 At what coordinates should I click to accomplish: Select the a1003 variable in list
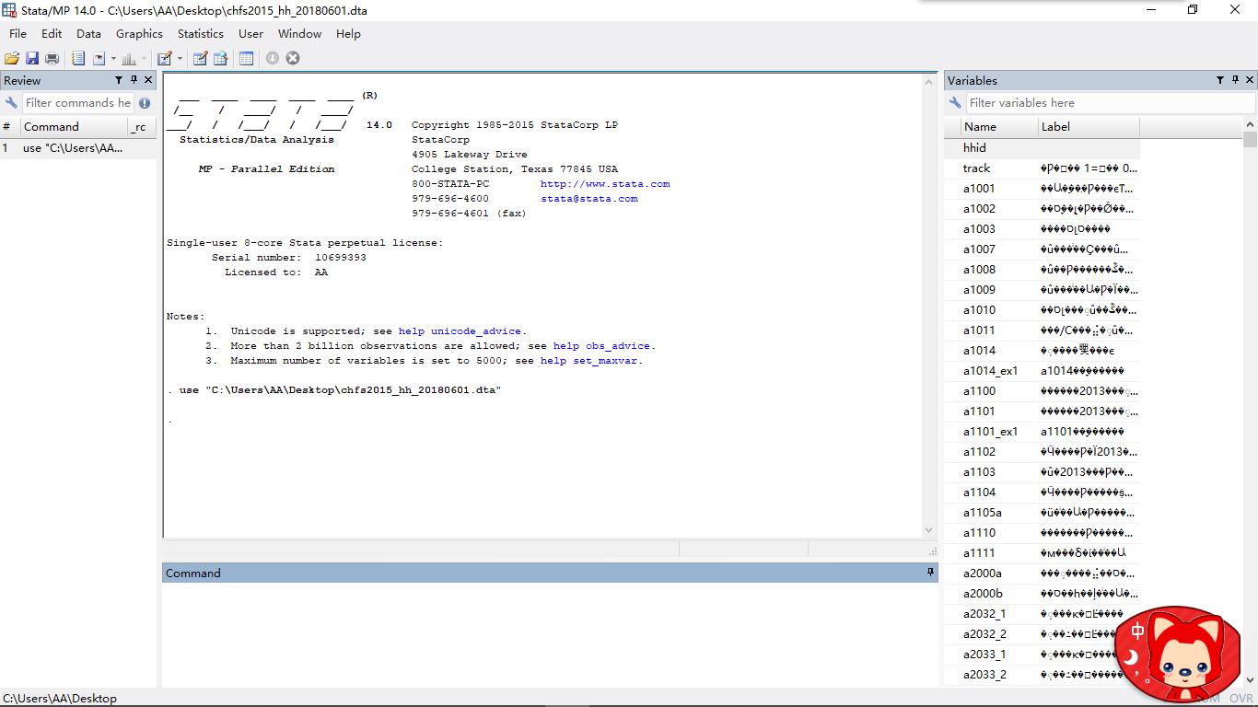pyautogui.click(x=979, y=229)
